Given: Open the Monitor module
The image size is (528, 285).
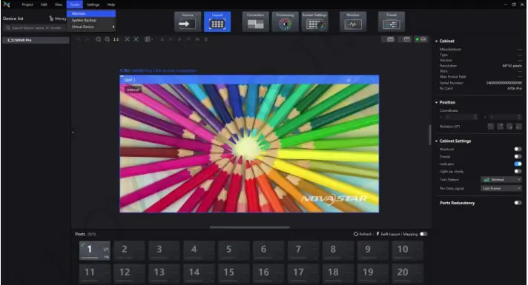Looking at the screenshot, I should point(353,21).
